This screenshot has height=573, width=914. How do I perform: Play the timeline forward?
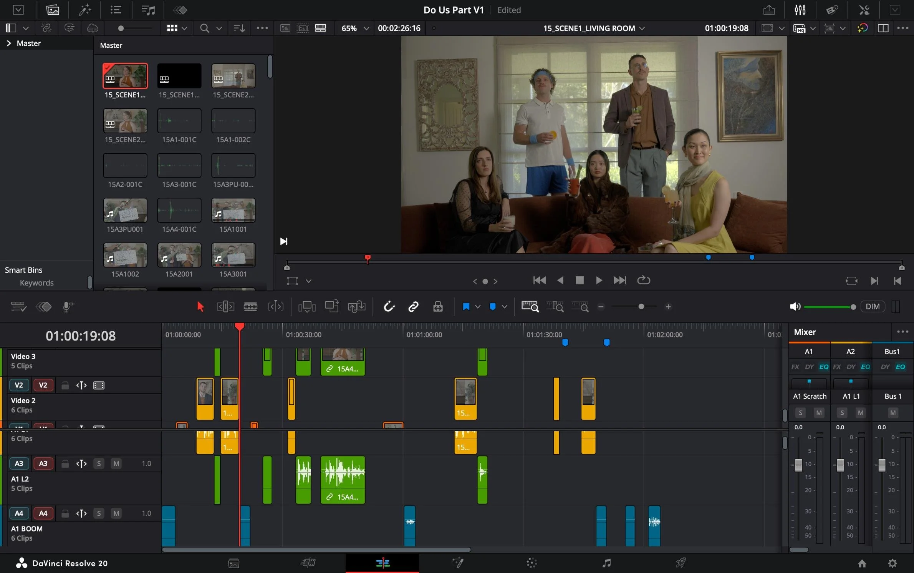click(x=599, y=281)
